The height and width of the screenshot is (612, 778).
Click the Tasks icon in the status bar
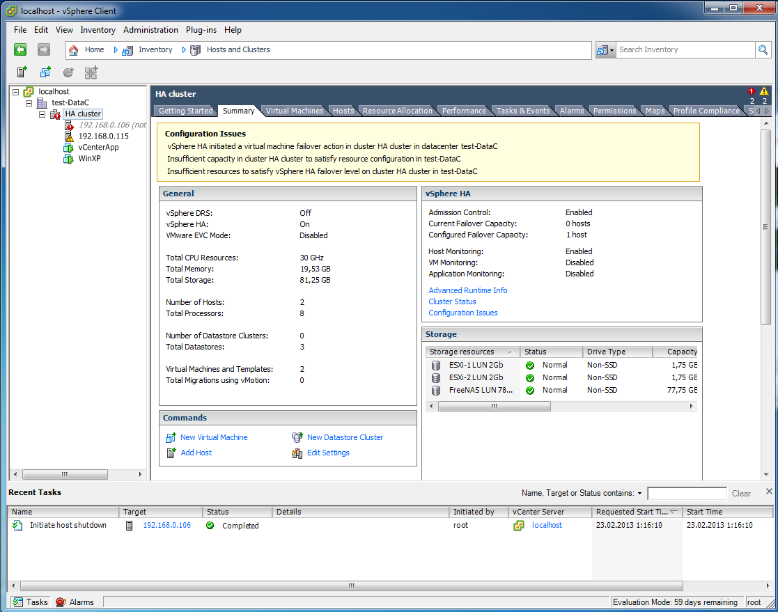tap(18, 602)
